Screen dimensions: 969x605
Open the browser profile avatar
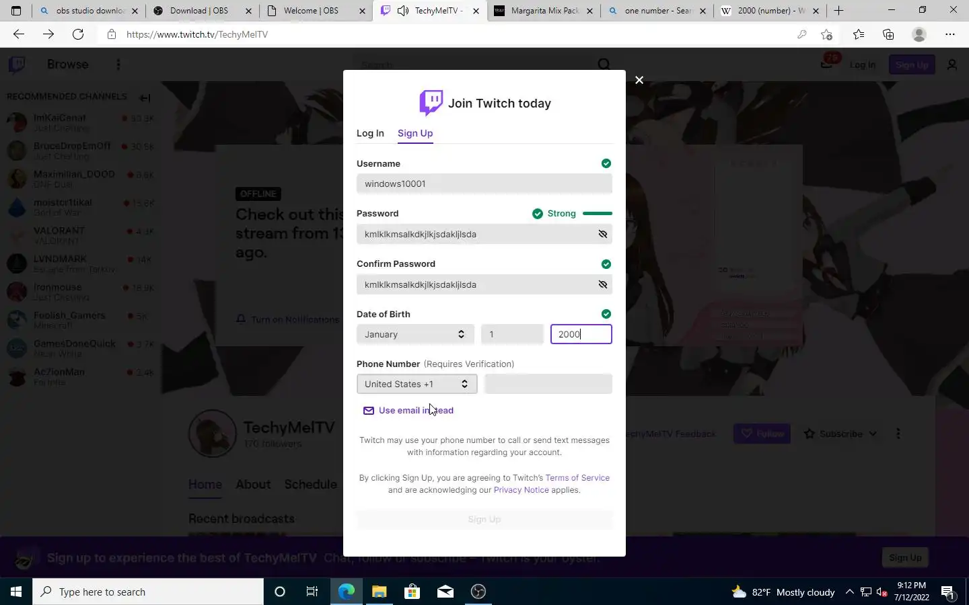tap(919, 34)
